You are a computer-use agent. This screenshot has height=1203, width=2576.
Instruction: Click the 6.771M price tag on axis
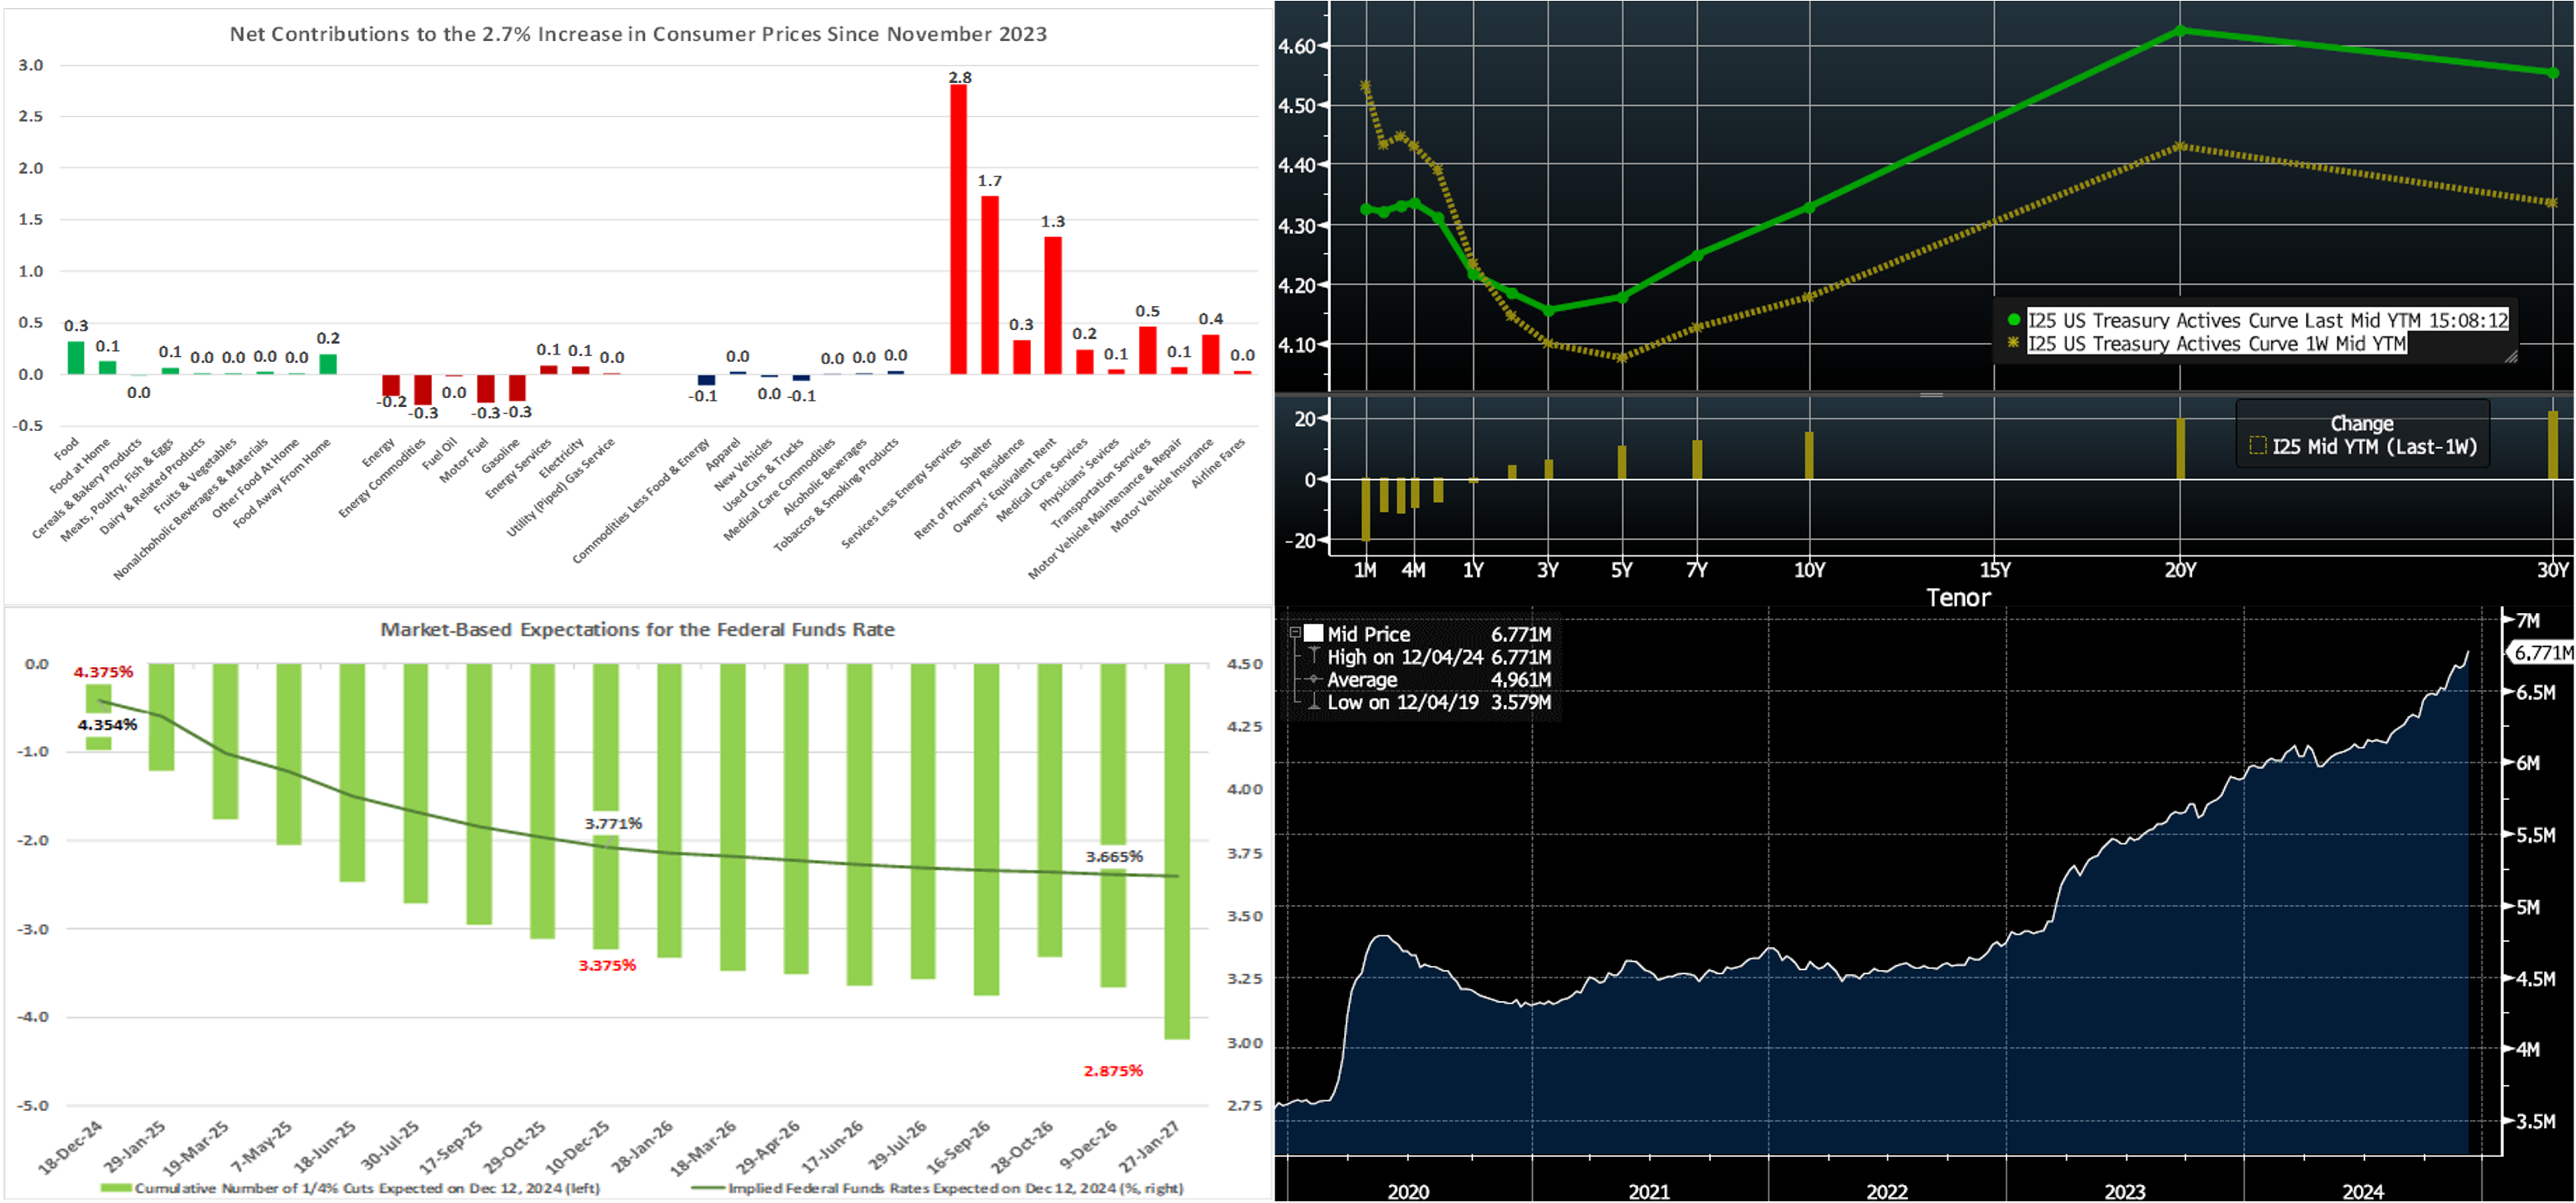pyautogui.click(x=2543, y=653)
